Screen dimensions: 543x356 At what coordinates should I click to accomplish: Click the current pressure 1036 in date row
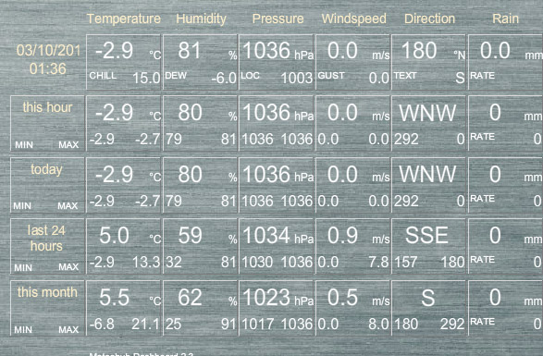(x=266, y=51)
